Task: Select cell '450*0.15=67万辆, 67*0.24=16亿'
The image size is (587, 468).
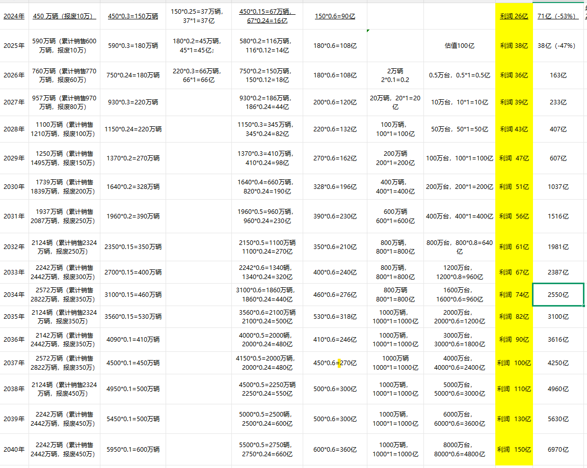Action: (x=267, y=16)
